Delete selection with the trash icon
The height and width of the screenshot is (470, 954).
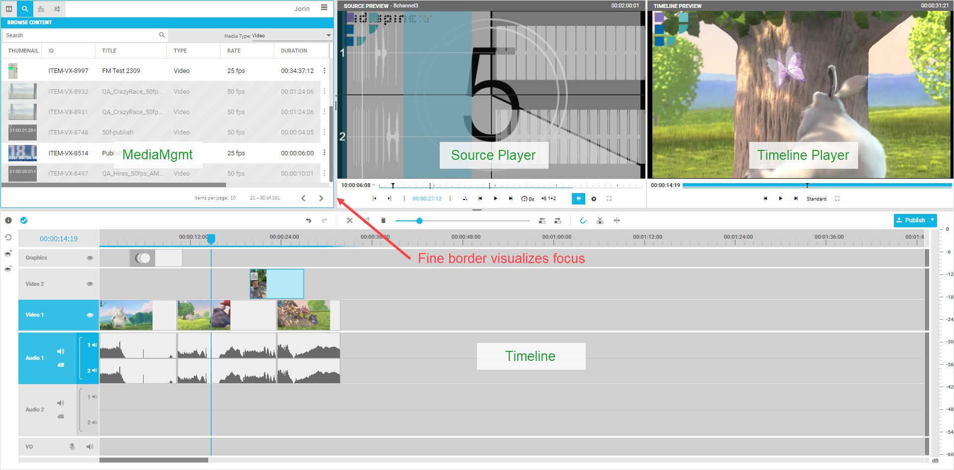pos(383,220)
